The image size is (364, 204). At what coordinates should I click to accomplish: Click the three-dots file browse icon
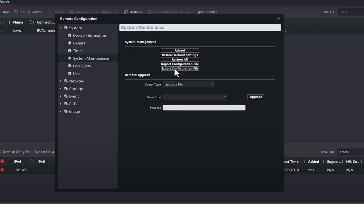[224, 97]
